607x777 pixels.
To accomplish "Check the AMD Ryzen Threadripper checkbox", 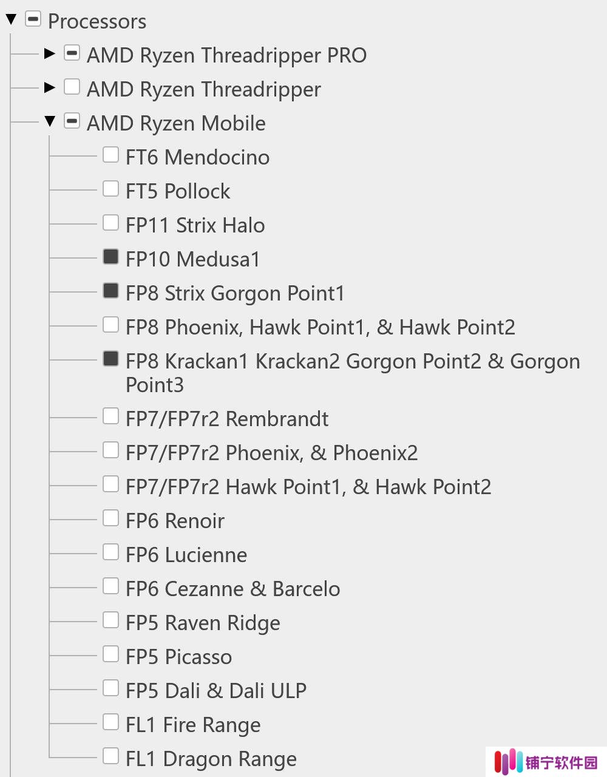I will click(x=72, y=87).
